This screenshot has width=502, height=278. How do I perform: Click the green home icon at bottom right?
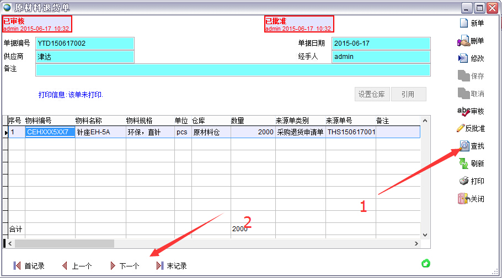425,264
